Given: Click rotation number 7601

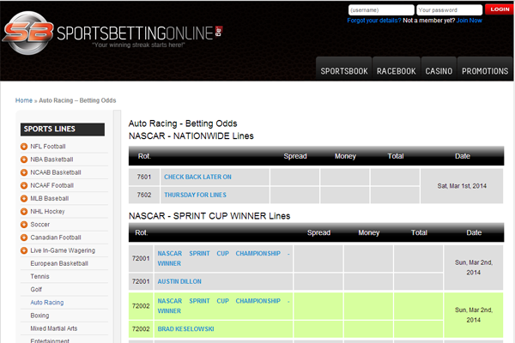Looking at the screenshot, I should 144,177.
